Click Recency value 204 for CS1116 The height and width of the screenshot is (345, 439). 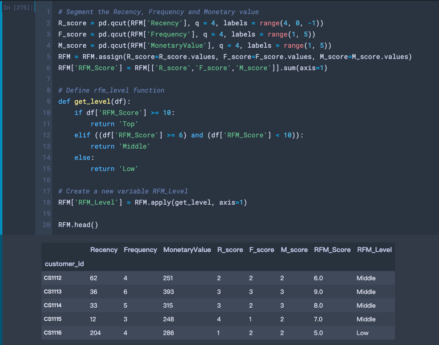(x=95, y=333)
